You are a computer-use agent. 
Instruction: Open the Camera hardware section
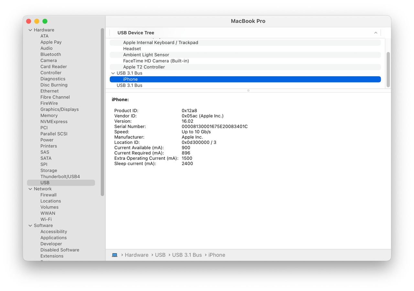pyautogui.click(x=49, y=60)
